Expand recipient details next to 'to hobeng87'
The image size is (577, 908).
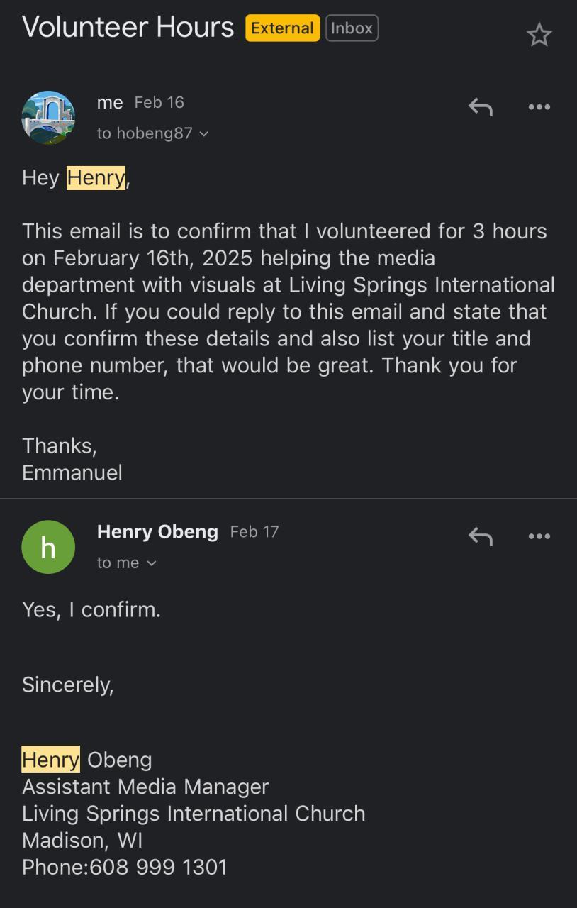point(204,134)
